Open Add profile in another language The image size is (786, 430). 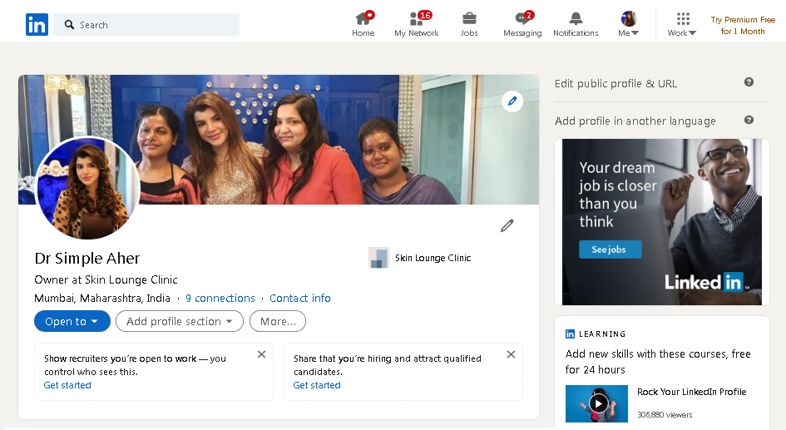click(635, 121)
